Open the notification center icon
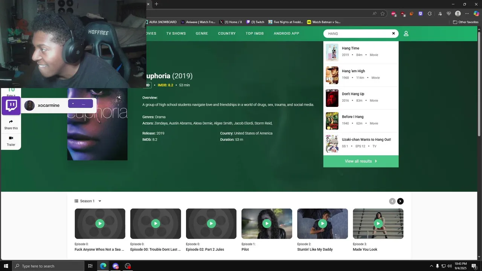The width and height of the screenshot is (482, 271). [474, 266]
